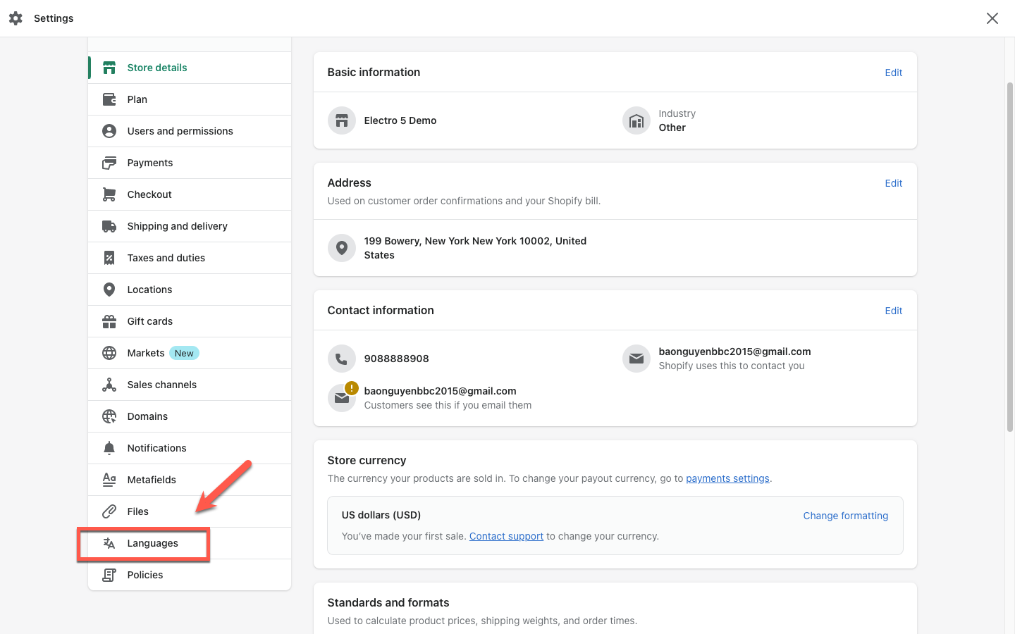
Task: Click the Store details storefront icon
Action: point(109,68)
